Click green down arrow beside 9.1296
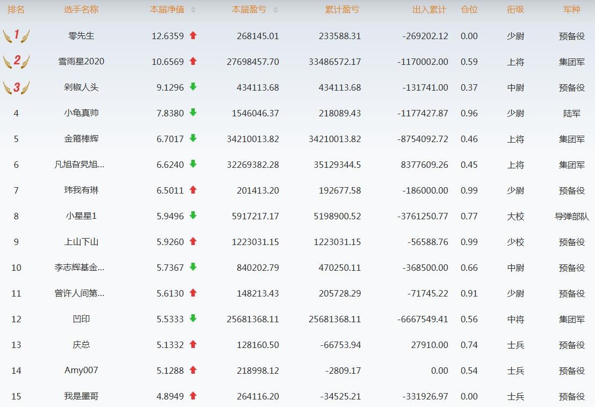The image size is (595, 407). [x=193, y=87]
